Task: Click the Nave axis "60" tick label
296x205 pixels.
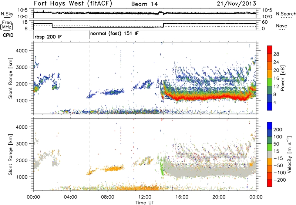Action: coord(265,22)
